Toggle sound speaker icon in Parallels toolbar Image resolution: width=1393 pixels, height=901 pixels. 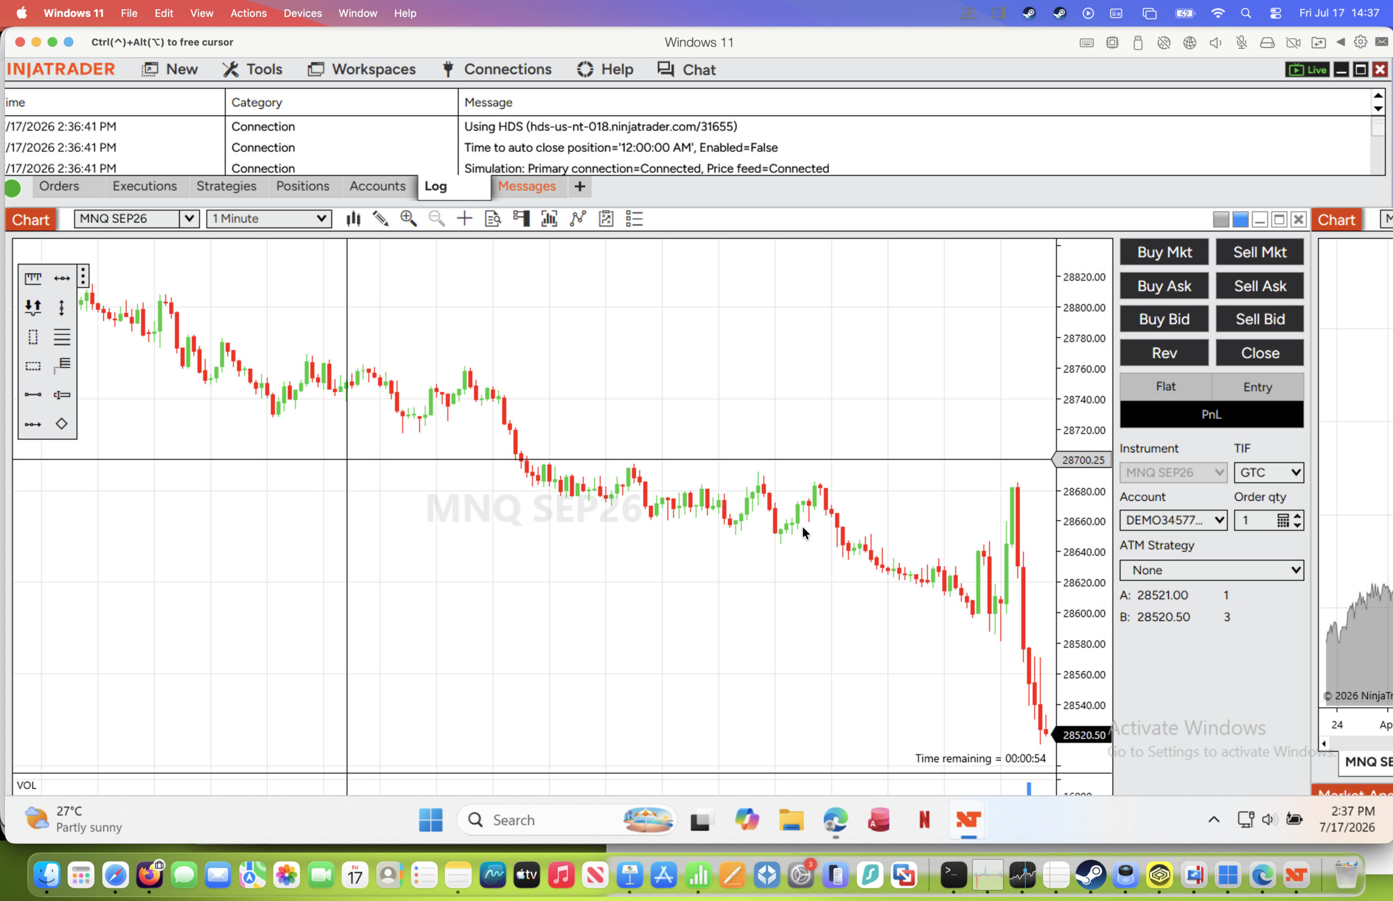[x=1215, y=42]
